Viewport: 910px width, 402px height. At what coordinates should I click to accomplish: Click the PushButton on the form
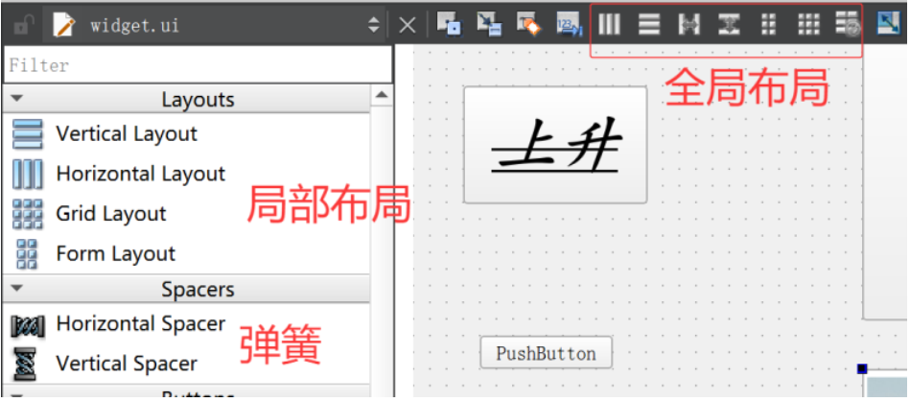click(546, 353)
